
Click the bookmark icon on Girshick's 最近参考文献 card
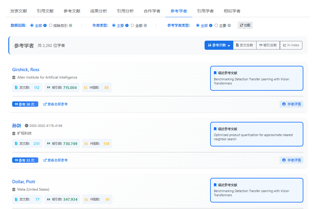[x=215, y=73]
